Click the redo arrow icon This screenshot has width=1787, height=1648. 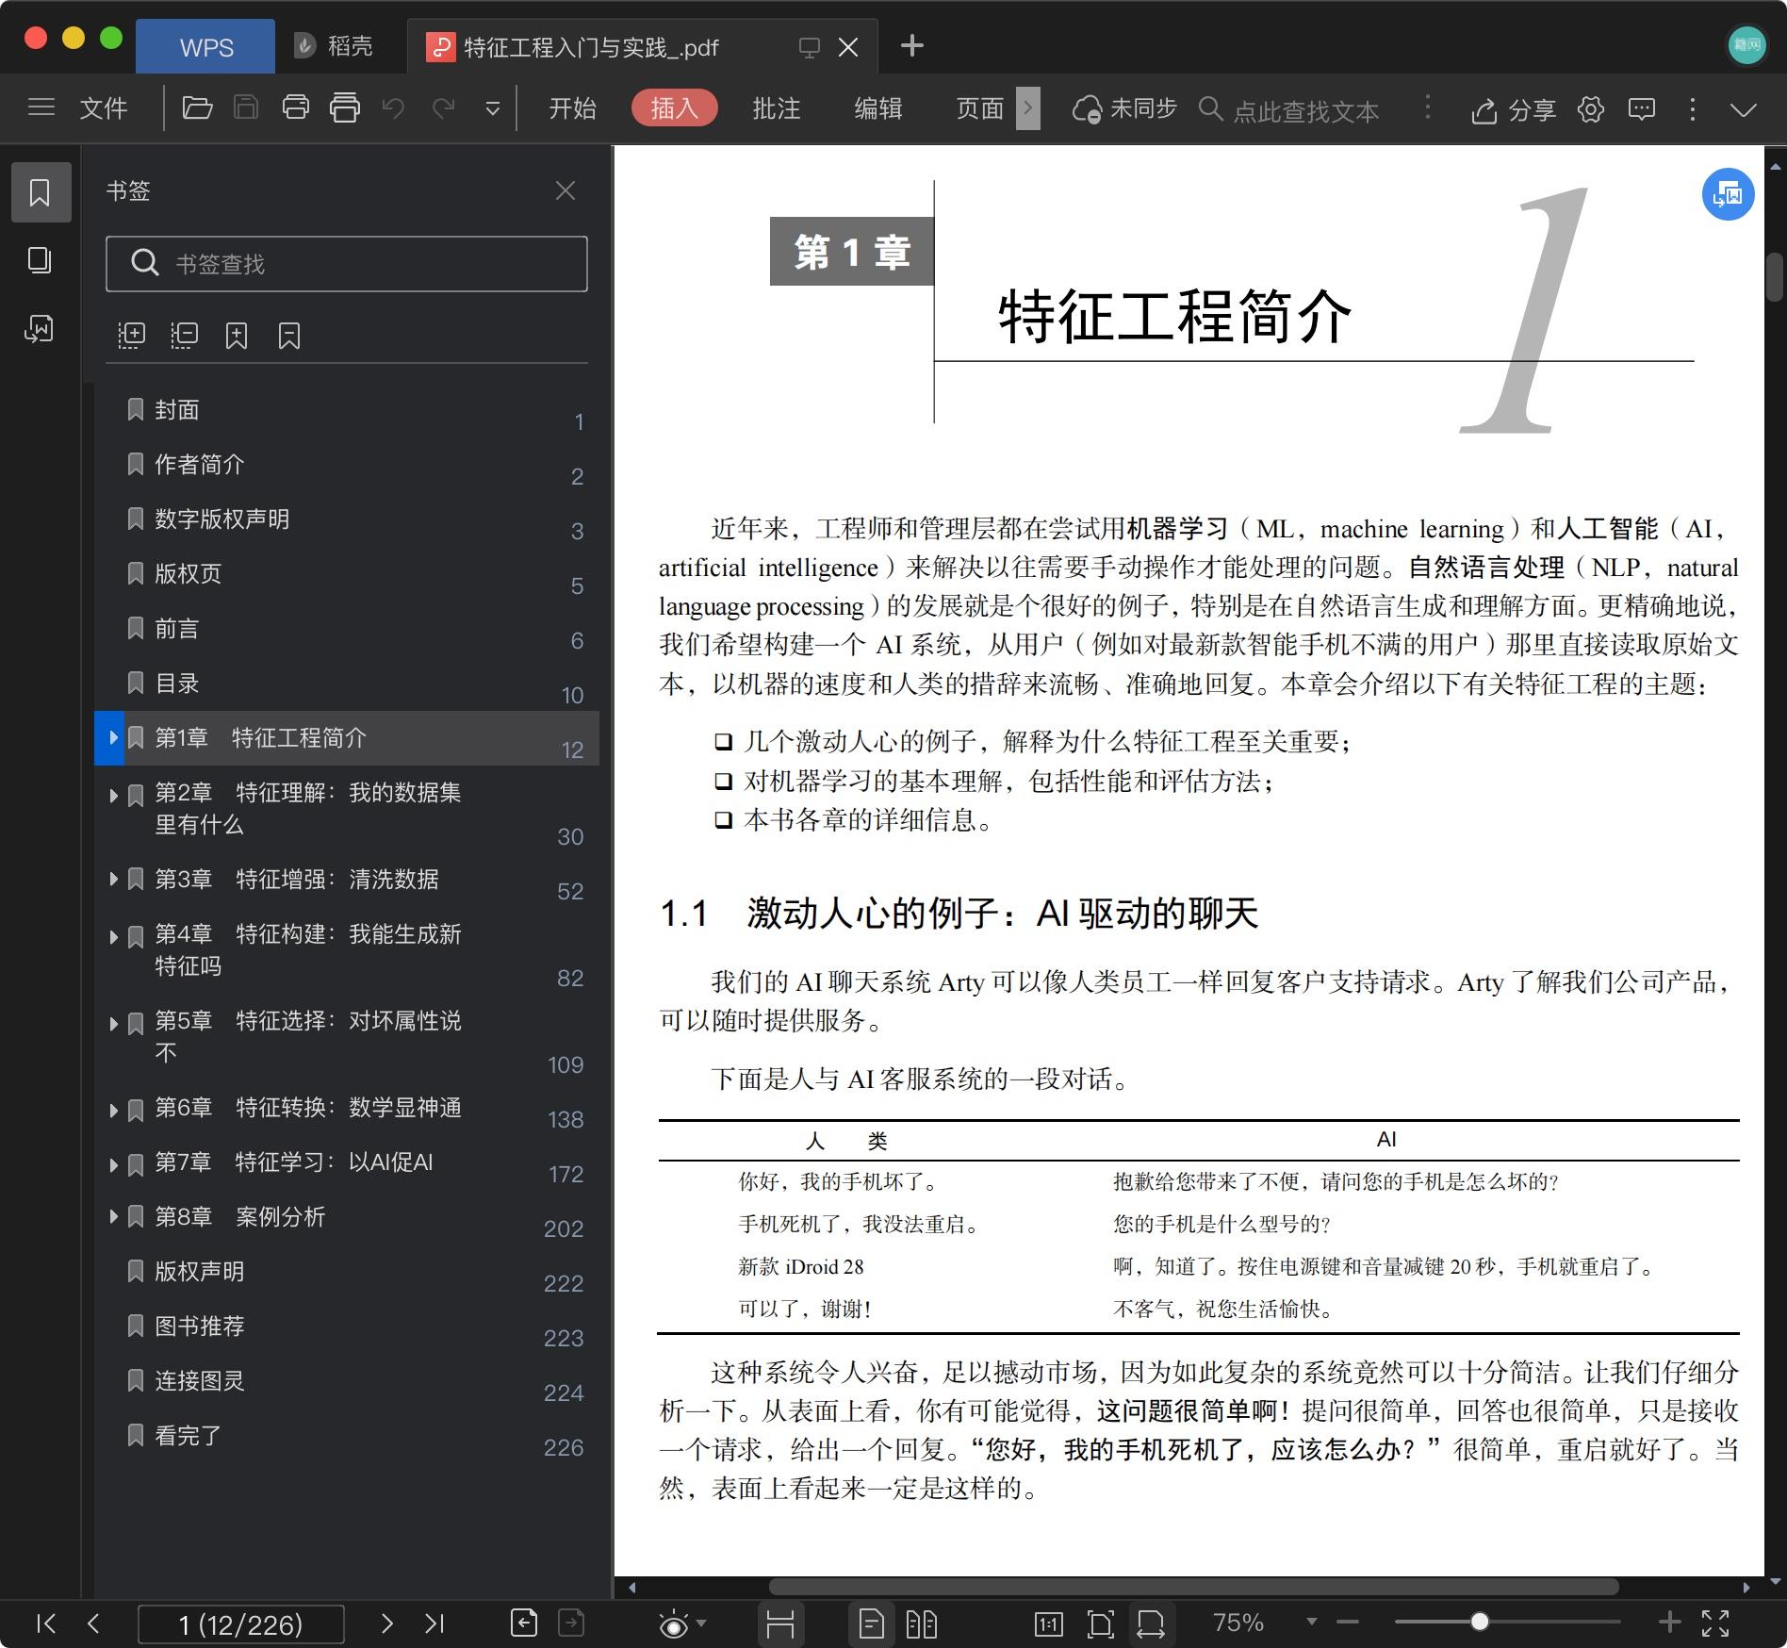444,108
